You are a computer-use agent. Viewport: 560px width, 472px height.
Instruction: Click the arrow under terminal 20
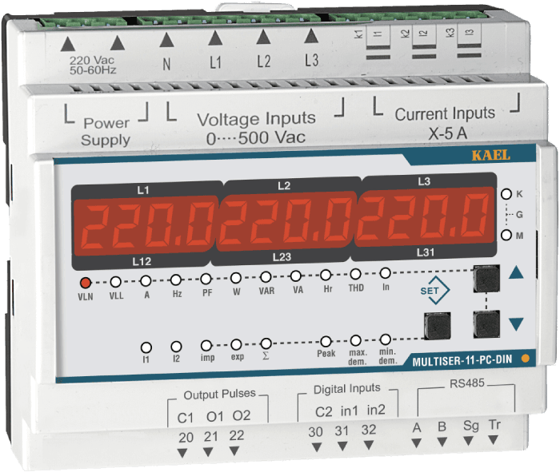[182, 454]
